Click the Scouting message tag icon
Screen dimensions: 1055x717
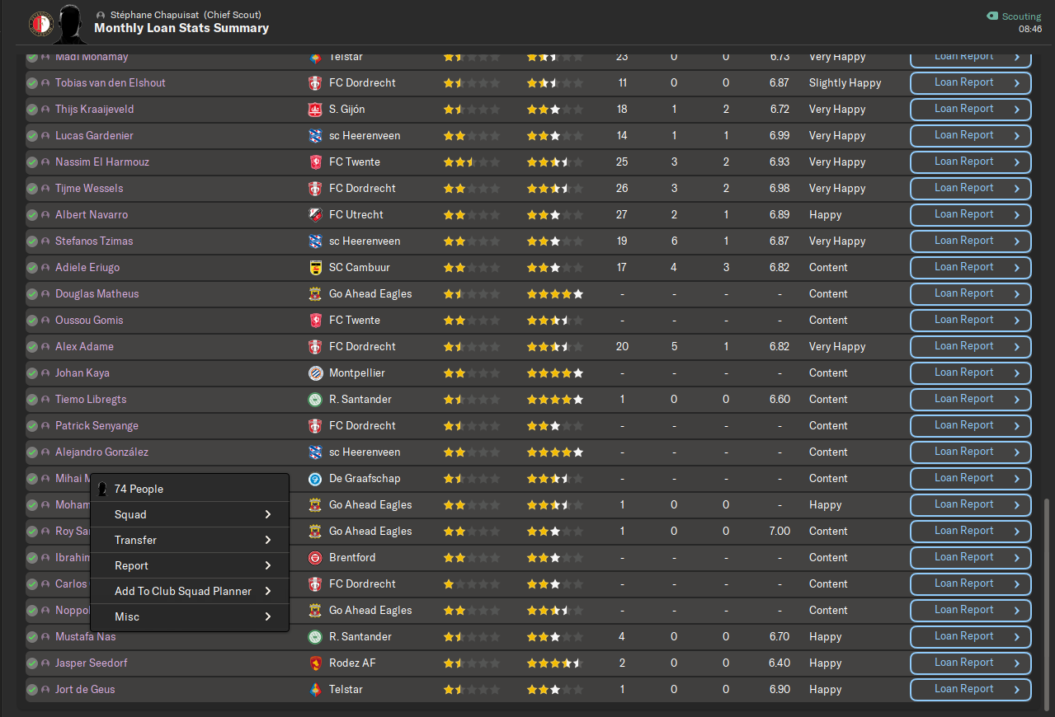[x=992, y=16]
